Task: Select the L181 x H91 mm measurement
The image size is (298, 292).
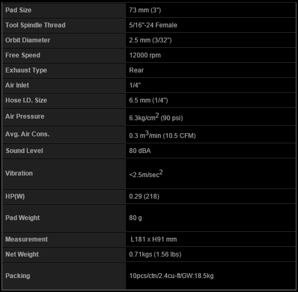Action: pos(154,239)
